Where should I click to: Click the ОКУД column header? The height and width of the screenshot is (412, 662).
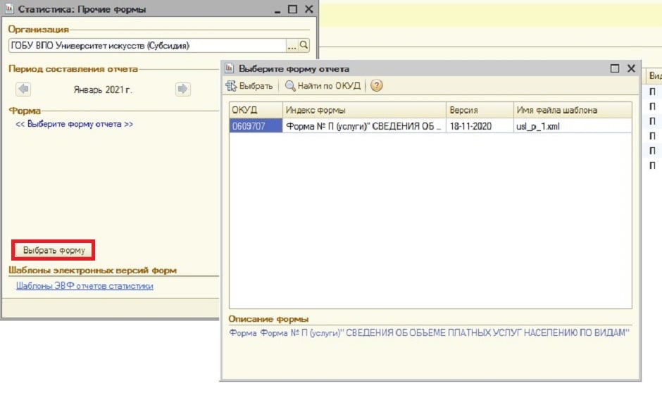tap(256, 111)
